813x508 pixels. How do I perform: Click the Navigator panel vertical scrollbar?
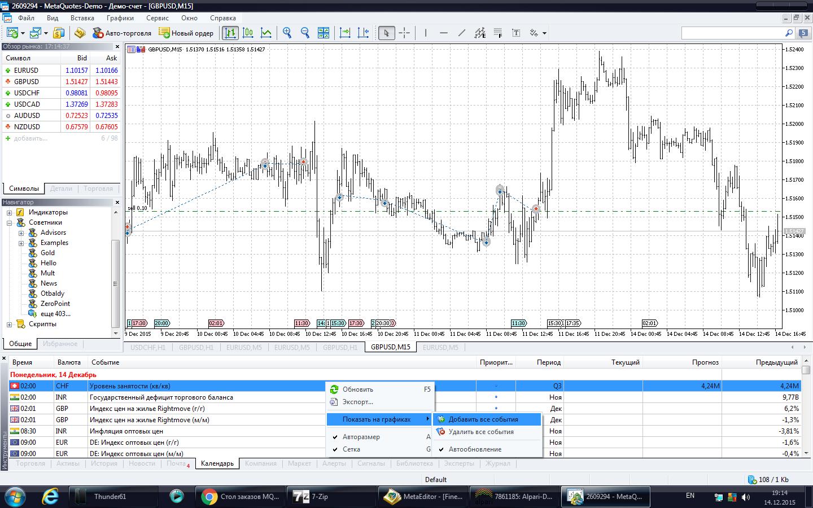[116, 282]
